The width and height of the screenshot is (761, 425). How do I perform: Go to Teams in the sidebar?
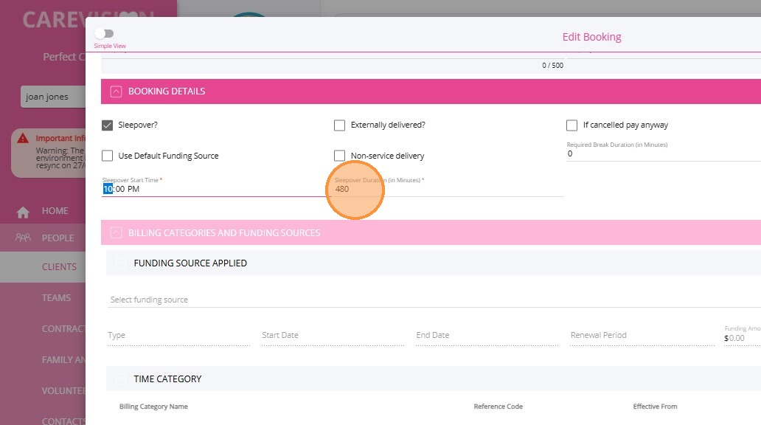pos(56,298)
